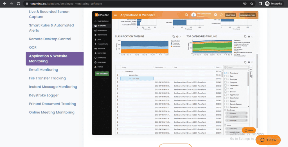Open Classification Timeline widget settings gear

177,37
